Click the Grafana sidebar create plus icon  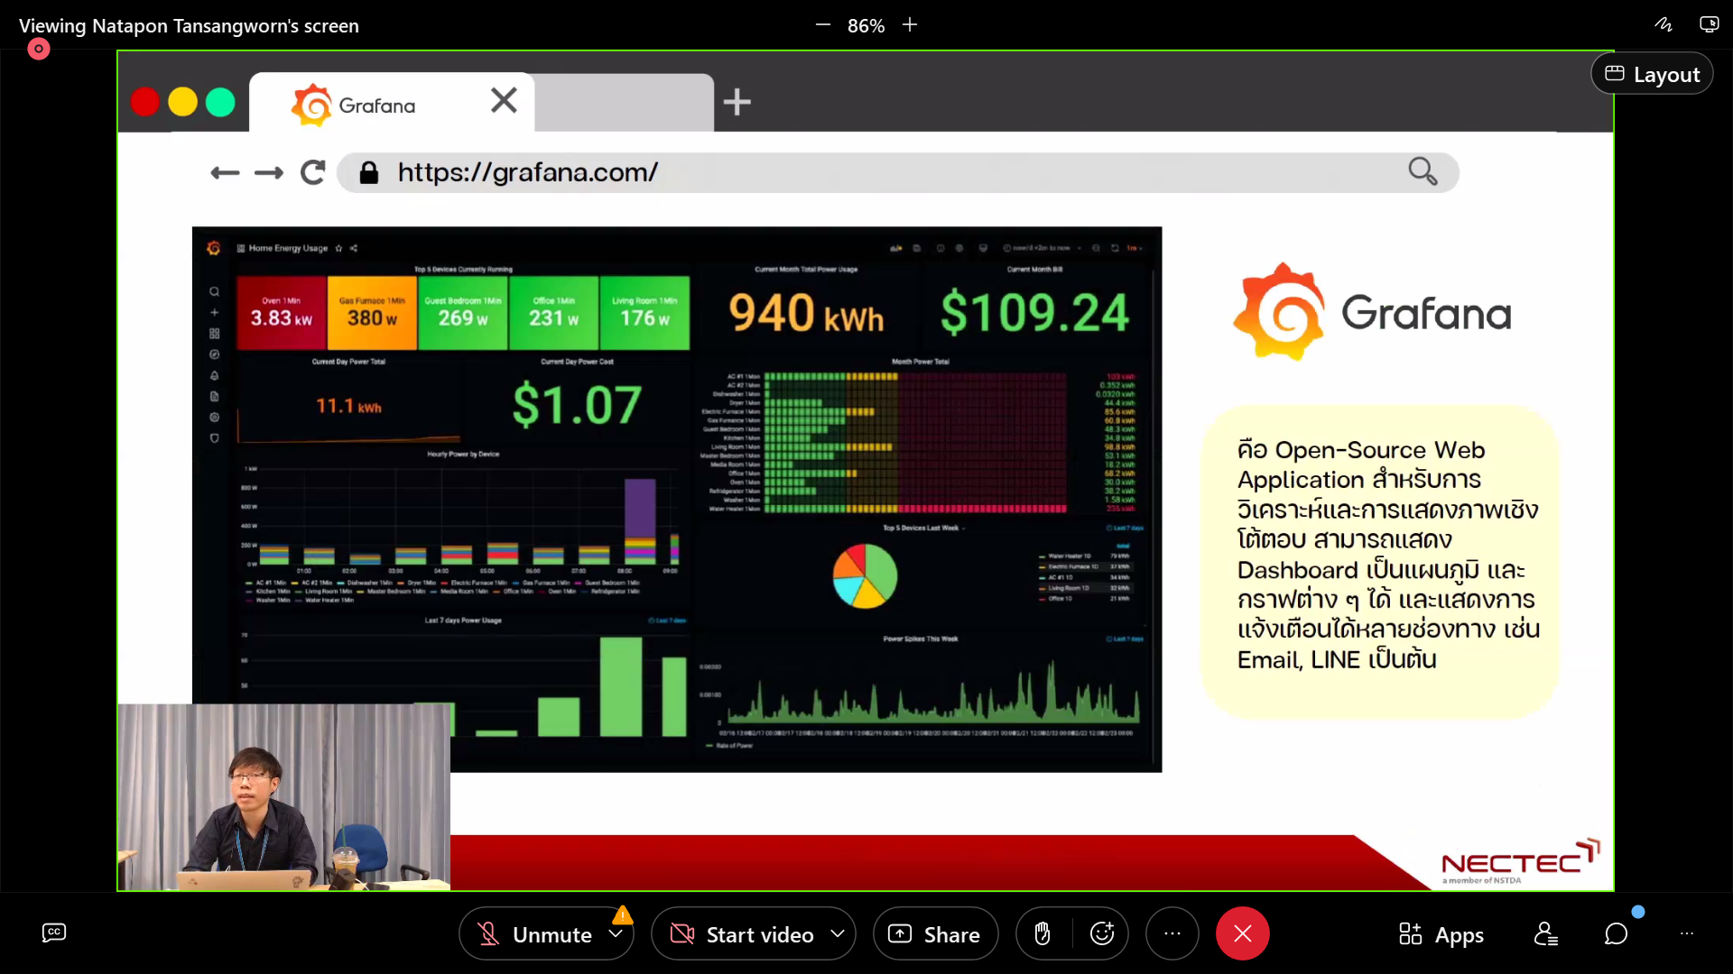(x=214, y=312)
